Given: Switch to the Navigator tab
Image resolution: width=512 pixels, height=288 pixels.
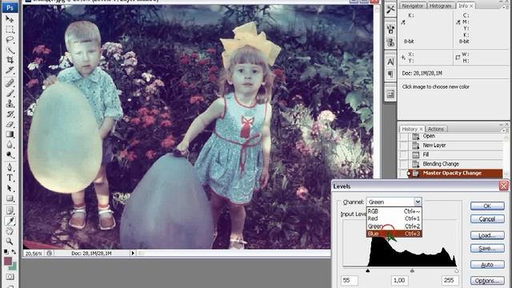Looking at the screenshot, I should [x=413, y=6].
